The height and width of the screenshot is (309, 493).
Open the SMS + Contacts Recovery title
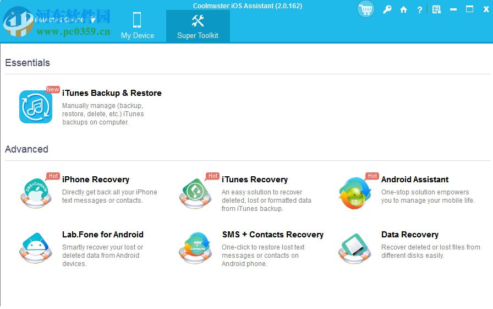coord(272,235)
